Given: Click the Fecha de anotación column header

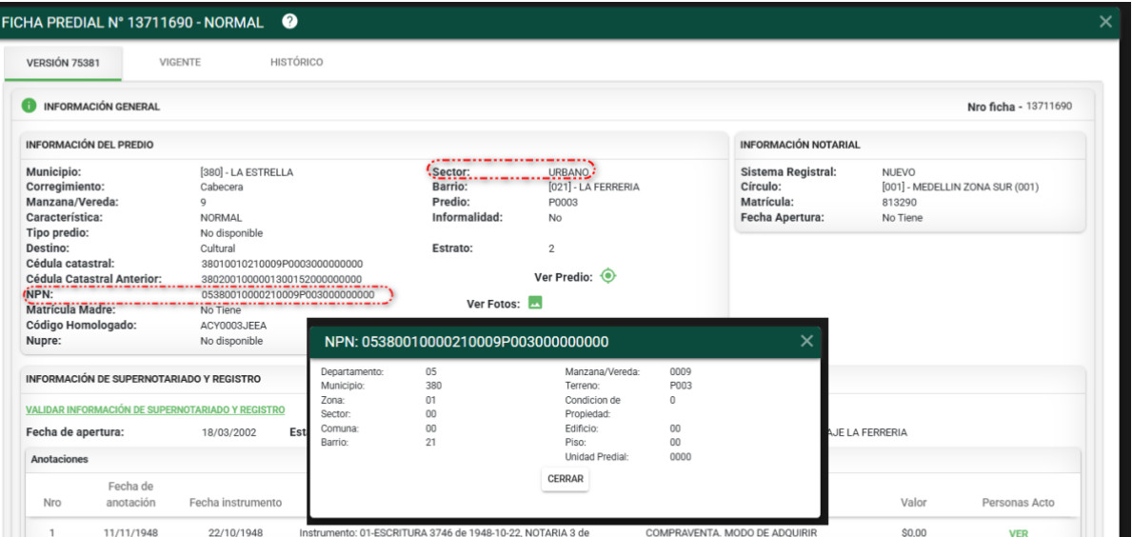Looking at the screenshot, I should [x=131, y=494].
